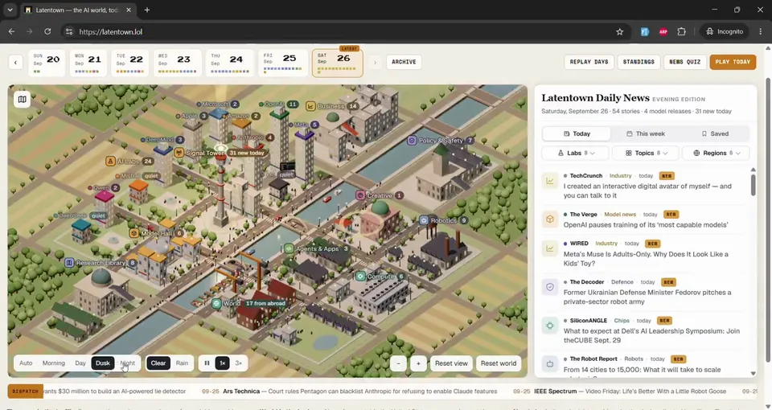Screen dimensions: 772x410
Task: Click the page vertical scrollbar
Action: pyautogui.click(x=767, y=222)
